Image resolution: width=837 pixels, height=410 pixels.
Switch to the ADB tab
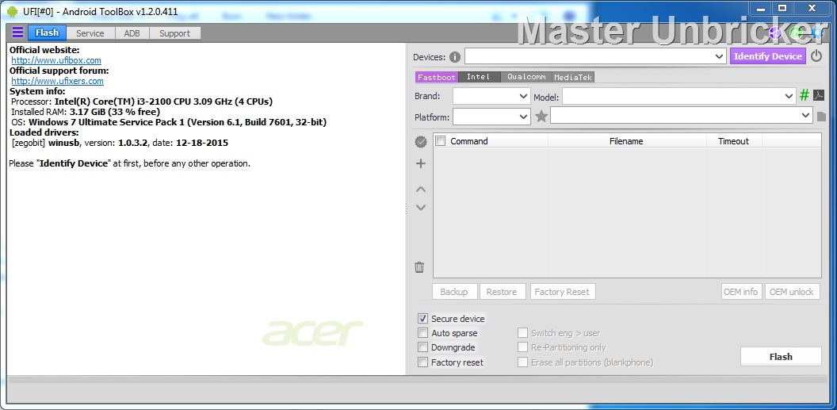click(x=132, y=33)
